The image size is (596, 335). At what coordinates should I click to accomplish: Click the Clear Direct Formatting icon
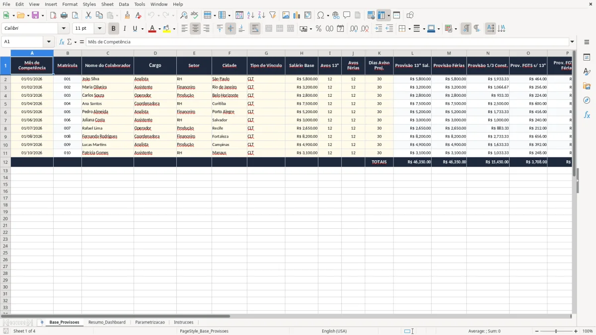pos(138,15)
